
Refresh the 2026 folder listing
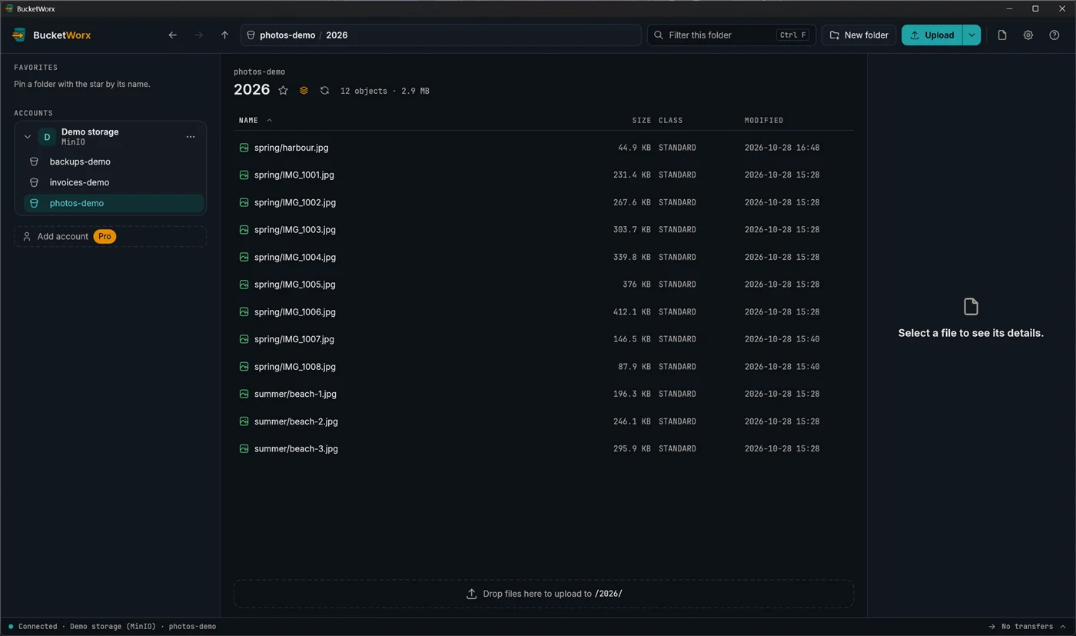tap(324, 90)
